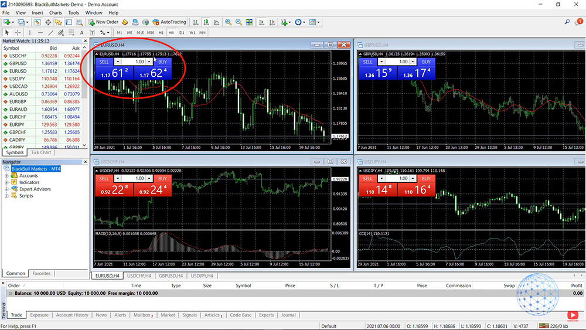Select the Fibonacci Retracement tool

(71, 32)
